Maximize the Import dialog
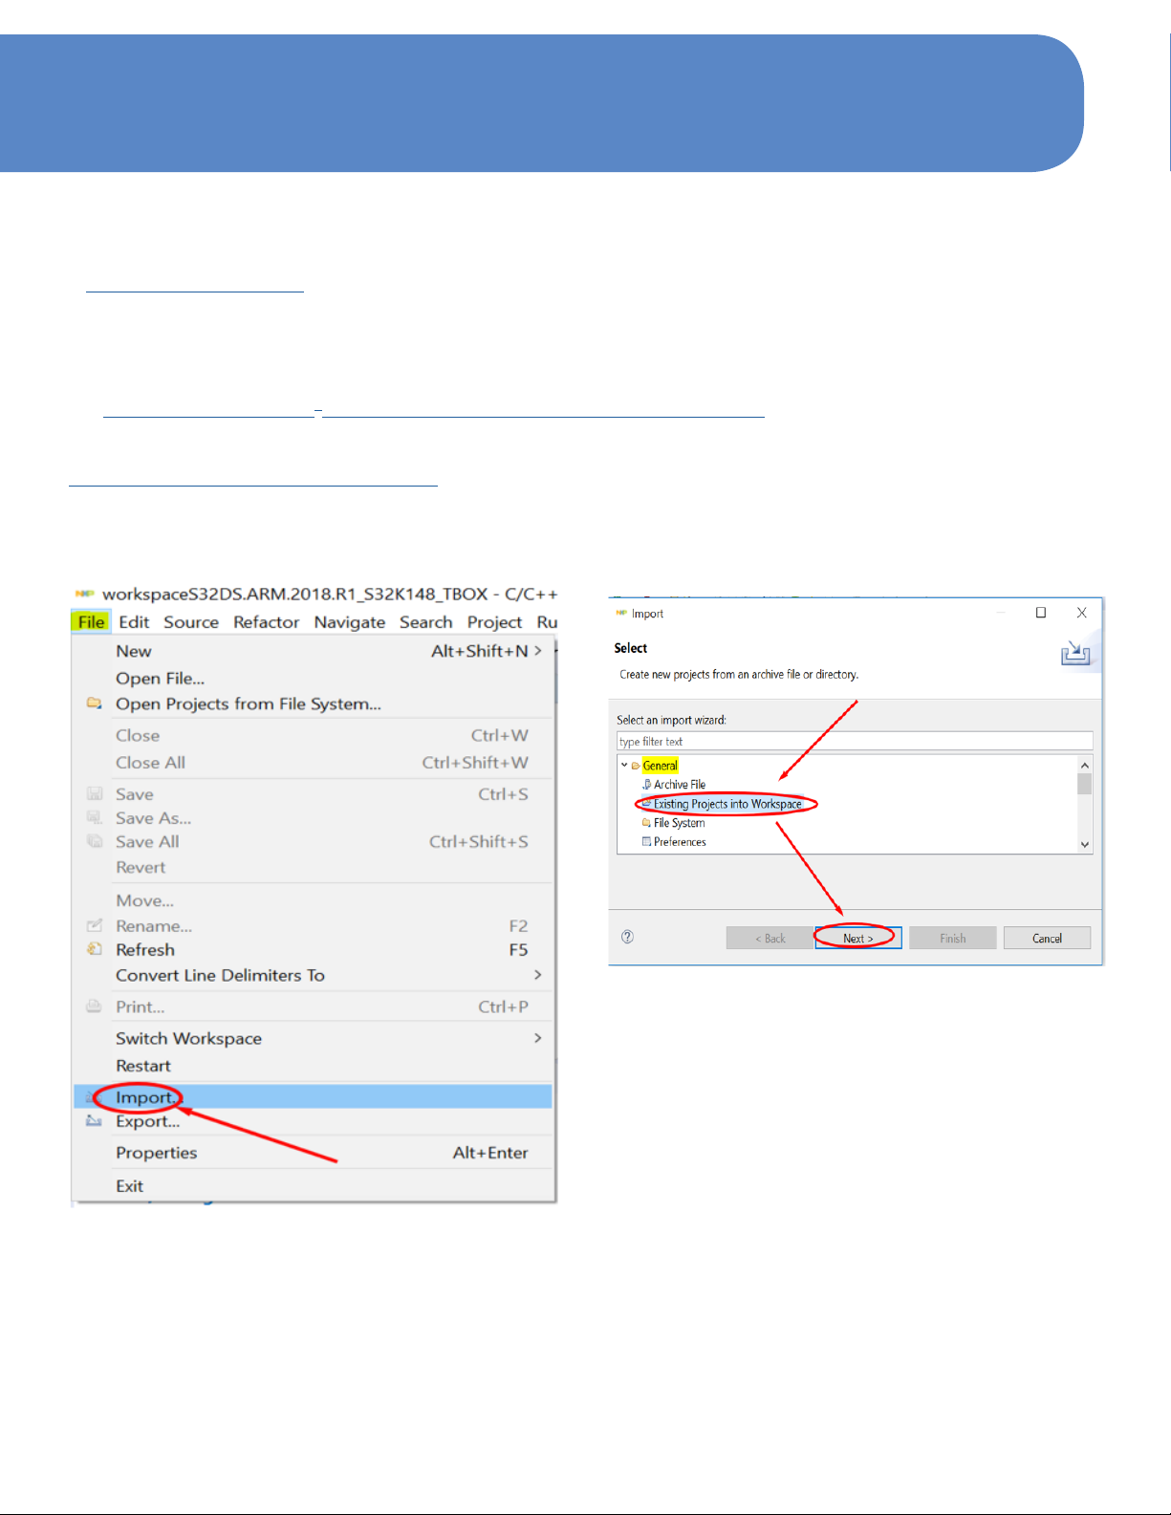The height and width of the screenshot is (1515, 1171). coord(1041,613)
